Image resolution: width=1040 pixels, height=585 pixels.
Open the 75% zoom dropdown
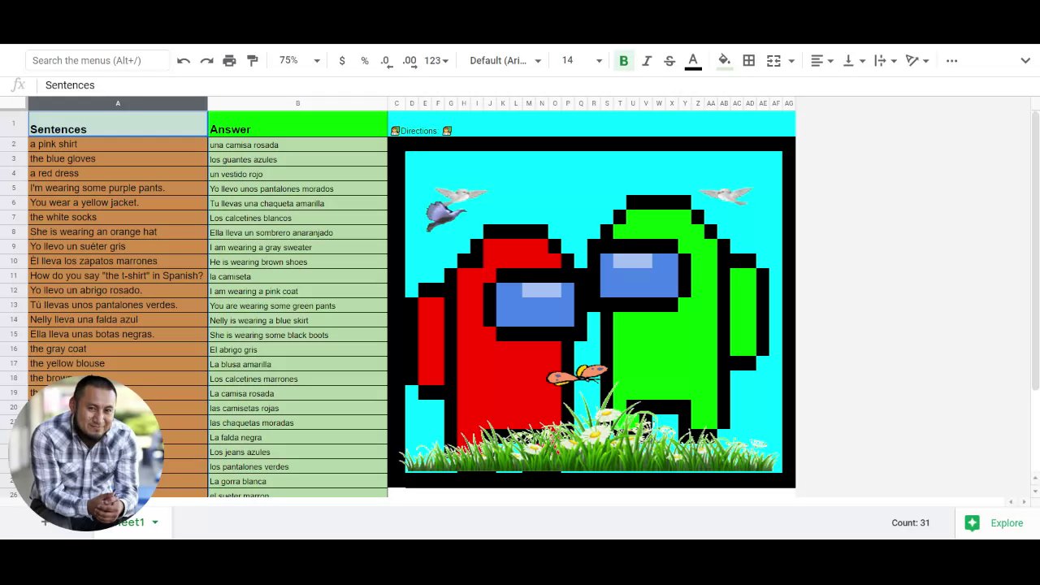pos(300,61)
